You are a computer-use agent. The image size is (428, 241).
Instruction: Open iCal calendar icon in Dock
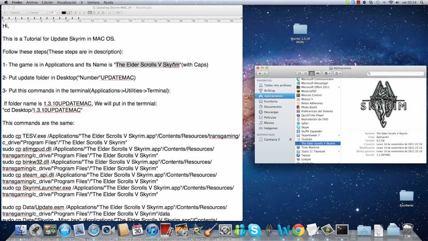(137, 230)
